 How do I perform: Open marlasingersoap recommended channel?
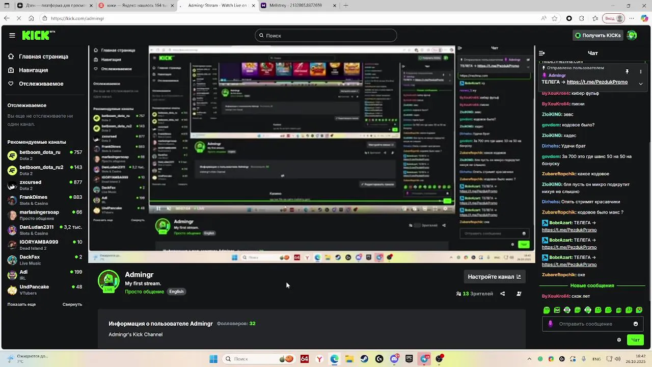45,215
